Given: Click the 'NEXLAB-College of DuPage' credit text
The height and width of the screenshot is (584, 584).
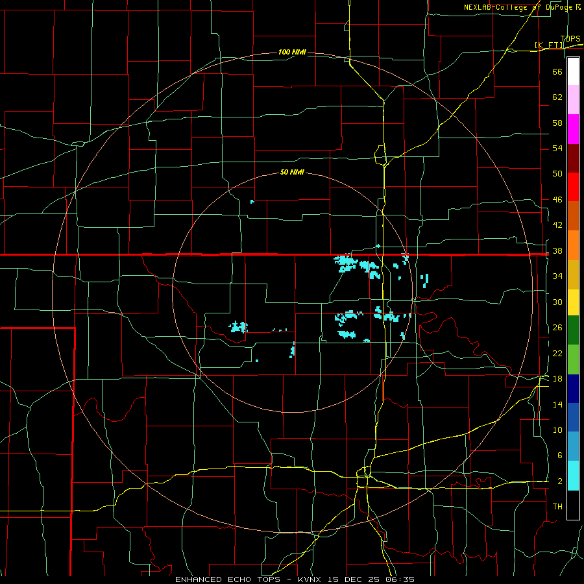Looking at the screenshot, I should (519, 7).
